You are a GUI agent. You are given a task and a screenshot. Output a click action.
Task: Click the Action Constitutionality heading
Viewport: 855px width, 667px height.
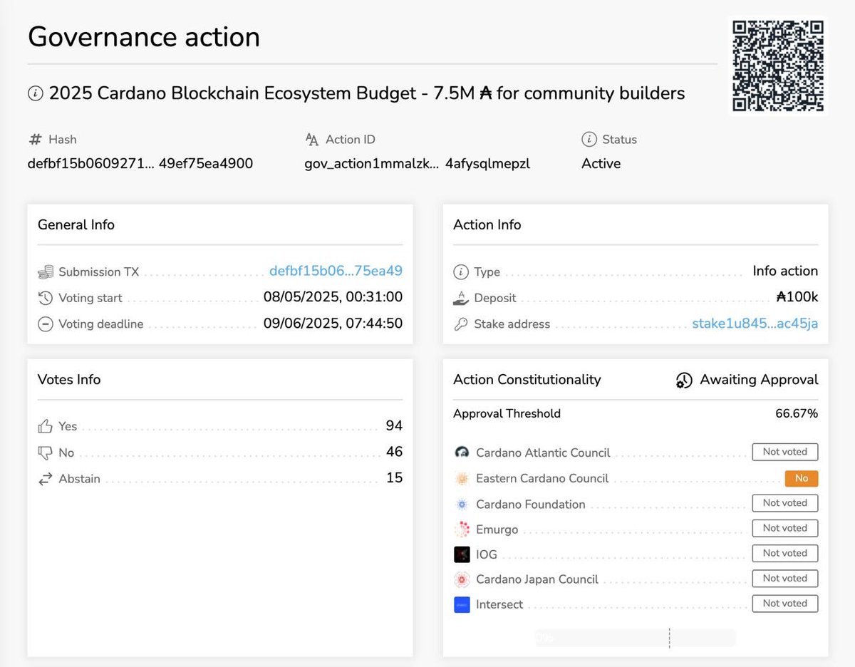(527, 379)
